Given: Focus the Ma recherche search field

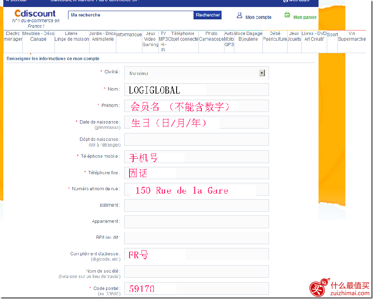Looking at the screenshot, I should click(x=131, y=15).
